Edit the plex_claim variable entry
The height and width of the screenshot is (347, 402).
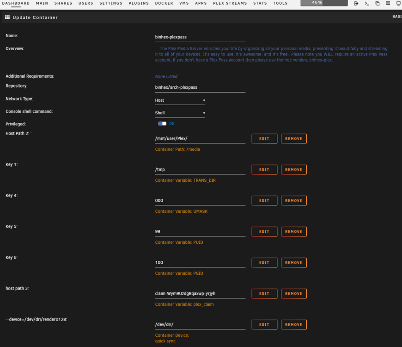click(x=264, y=294)
